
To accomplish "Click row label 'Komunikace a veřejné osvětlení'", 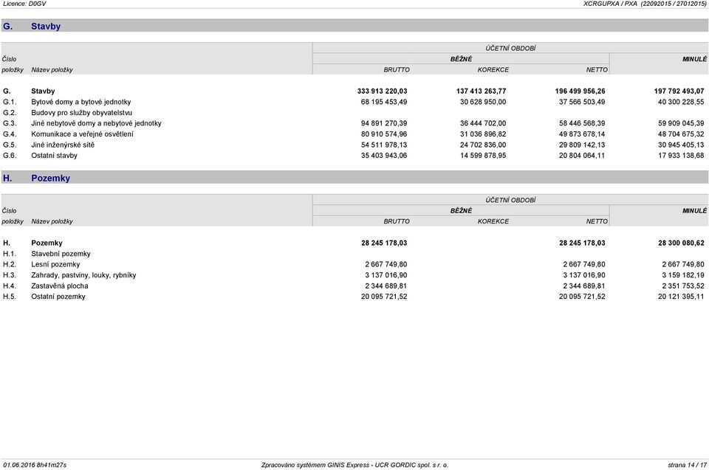I will pos(82,134).
